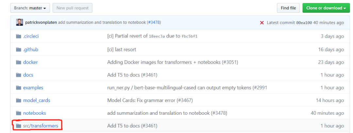353x133 pixels.
Task: Click the examples folder icon
Action: point(19,87)
